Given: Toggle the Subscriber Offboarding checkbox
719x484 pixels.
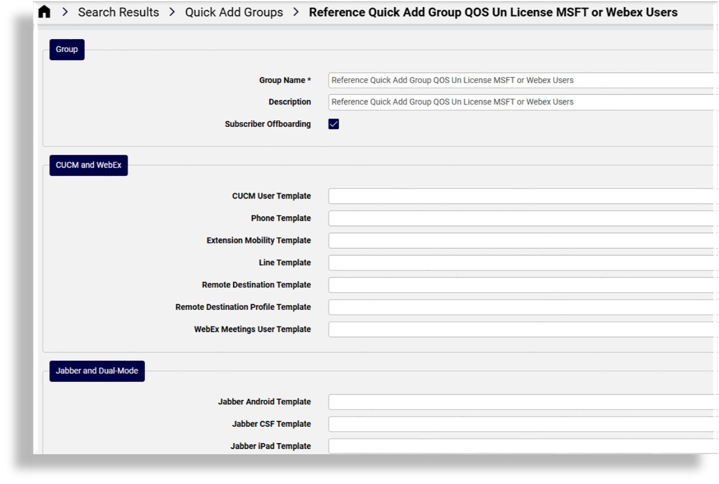Looking at the screenshot, I should [333, 123].
